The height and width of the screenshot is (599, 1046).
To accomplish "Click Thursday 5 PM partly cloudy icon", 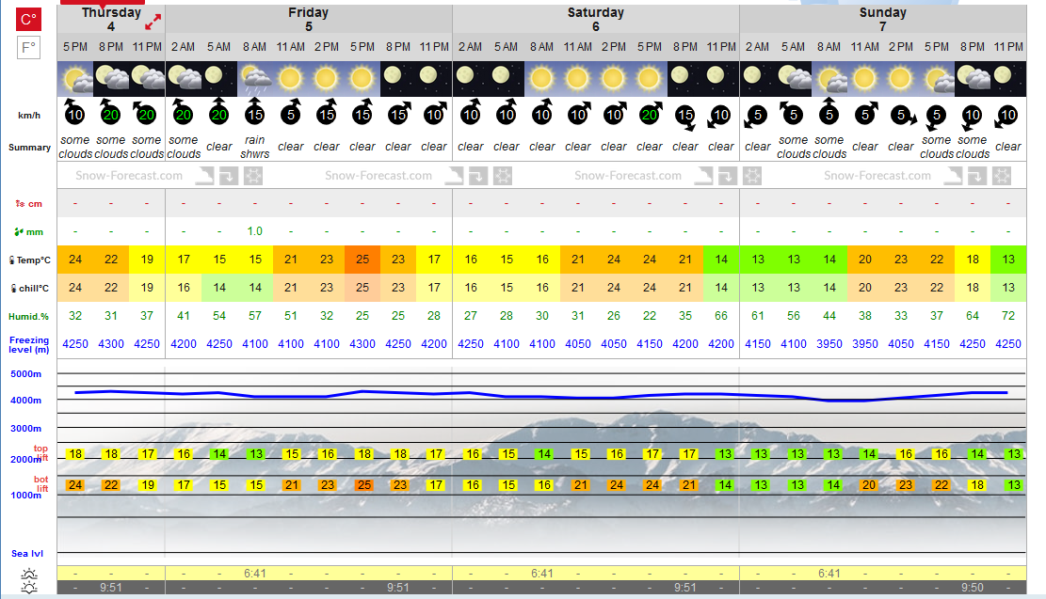I will pos(75,79).
